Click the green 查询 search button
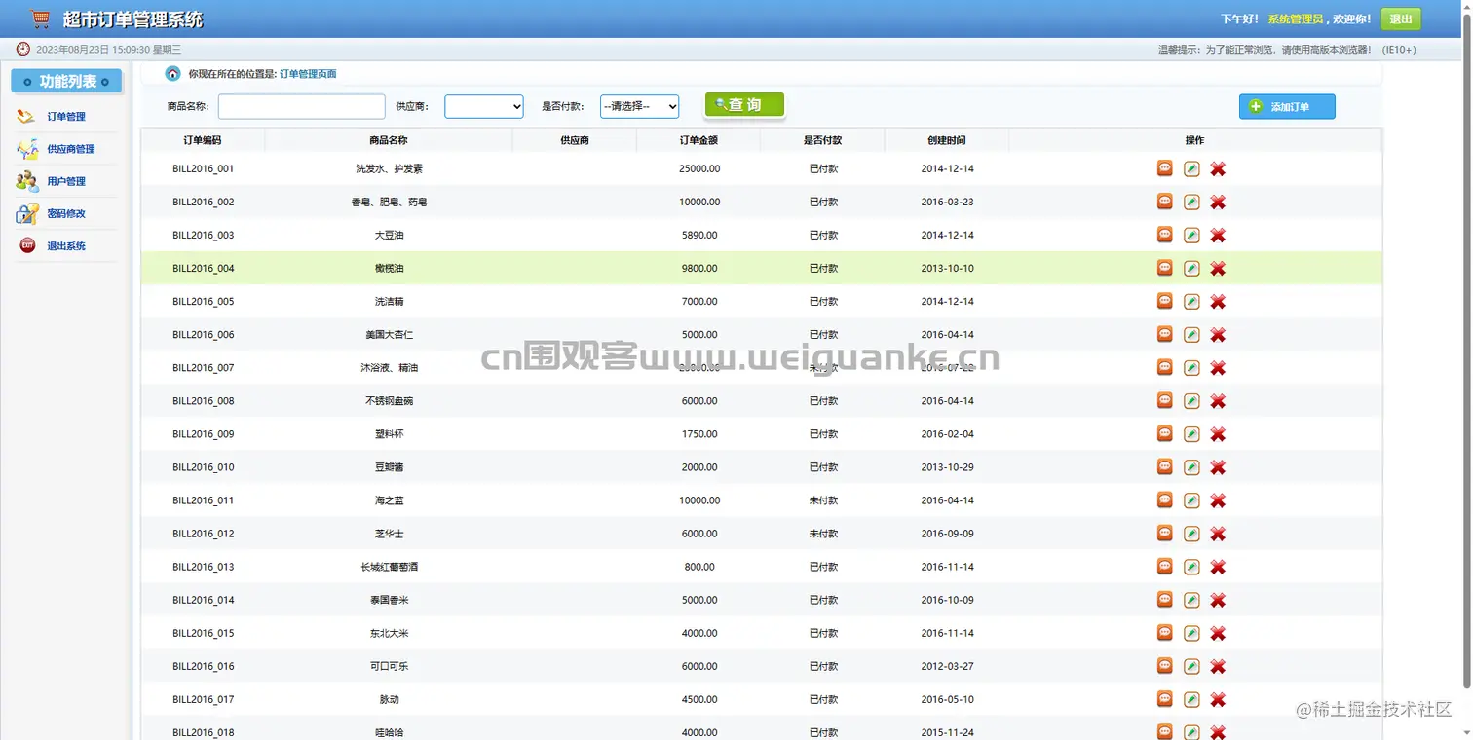Image resolution: width=1473 pixels, height=740 pixels. [744, 105]
